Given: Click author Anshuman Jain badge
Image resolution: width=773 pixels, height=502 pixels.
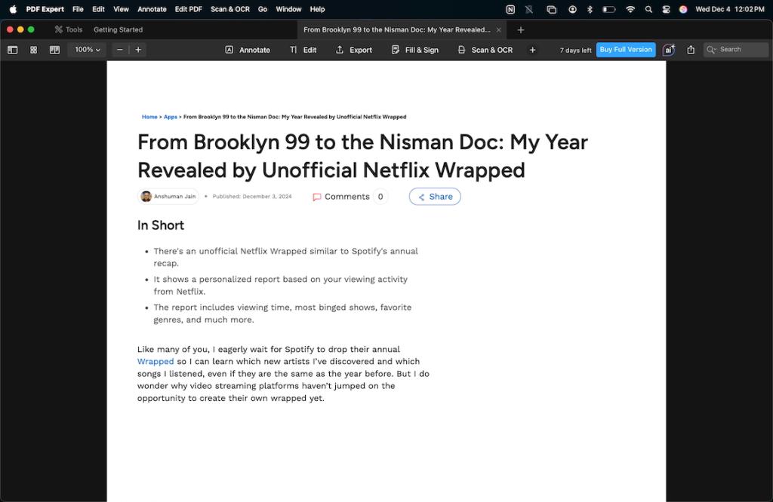Looking at the screenshot, I should 168,197.
